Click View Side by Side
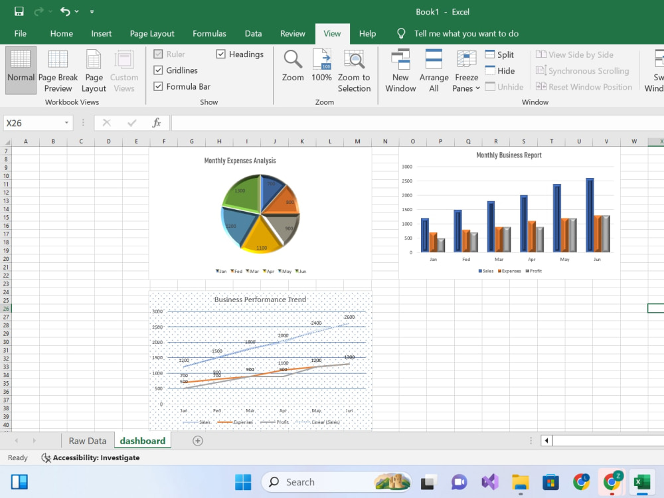664x498 pixels. 574,54
